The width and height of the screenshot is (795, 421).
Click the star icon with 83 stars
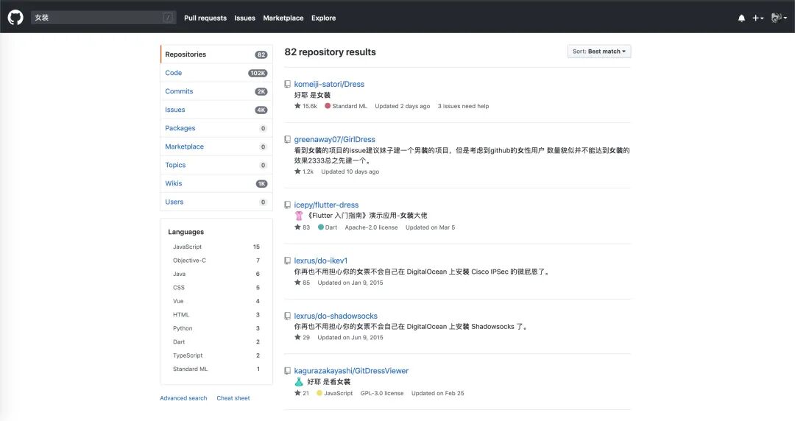pos(297,227)
